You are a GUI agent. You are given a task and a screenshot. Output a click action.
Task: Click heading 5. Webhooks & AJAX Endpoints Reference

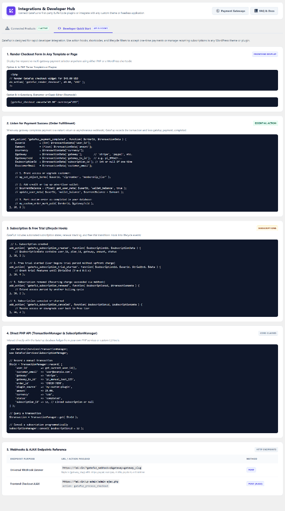point(36,450)
